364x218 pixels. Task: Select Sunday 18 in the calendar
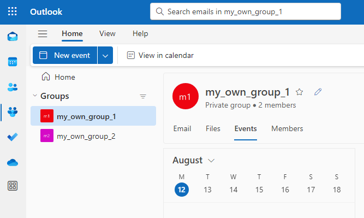[337, 190]
